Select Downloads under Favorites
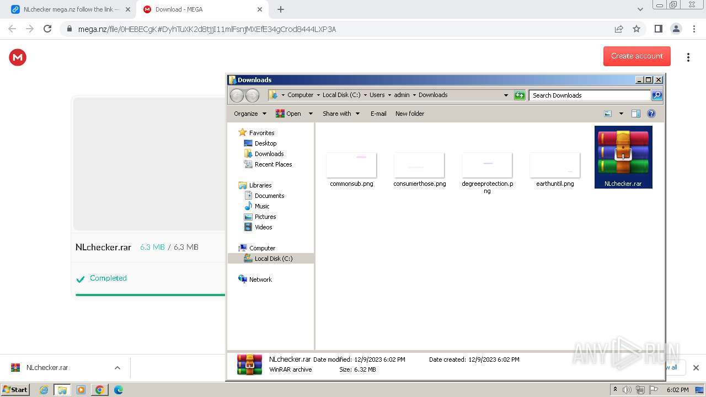The height and width of the screenshot is (397, 706). tap(269, 154)
